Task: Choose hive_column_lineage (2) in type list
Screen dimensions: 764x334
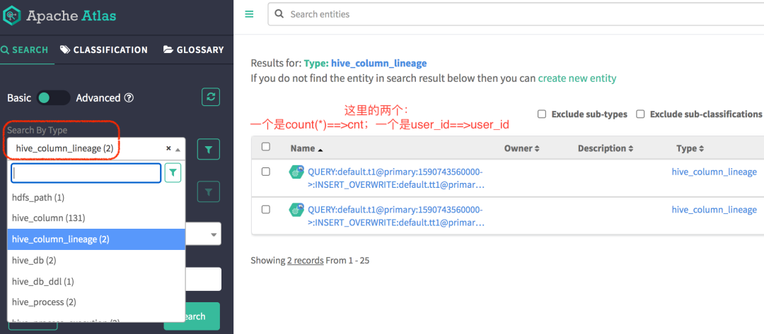Action: click(x=96, y=239)
